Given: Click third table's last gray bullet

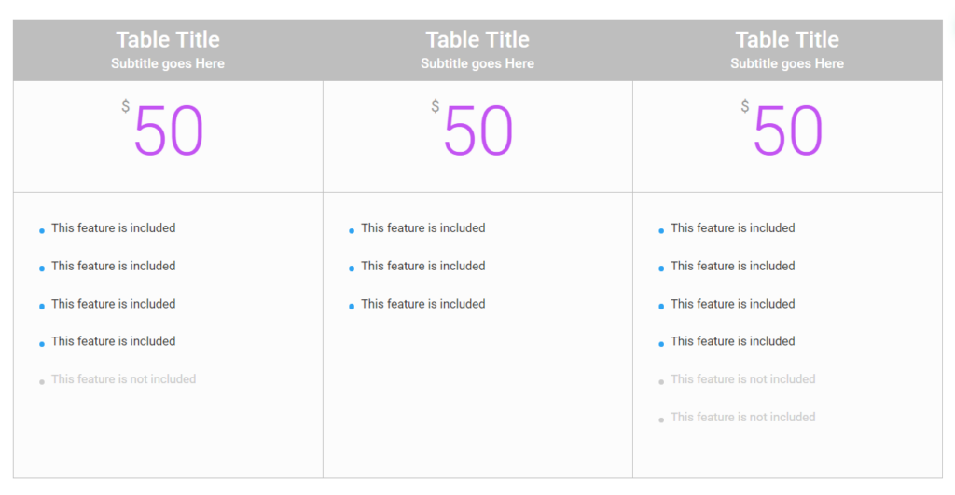Looking at the screenshot, I should click(661, 419).
